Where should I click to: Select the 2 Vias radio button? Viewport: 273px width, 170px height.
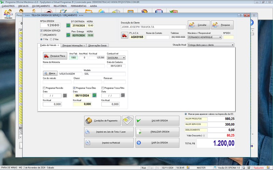(51, 39)
